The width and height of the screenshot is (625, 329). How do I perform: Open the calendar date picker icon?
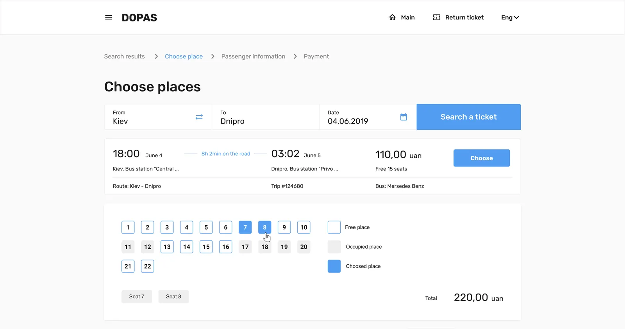coord(404,117)
